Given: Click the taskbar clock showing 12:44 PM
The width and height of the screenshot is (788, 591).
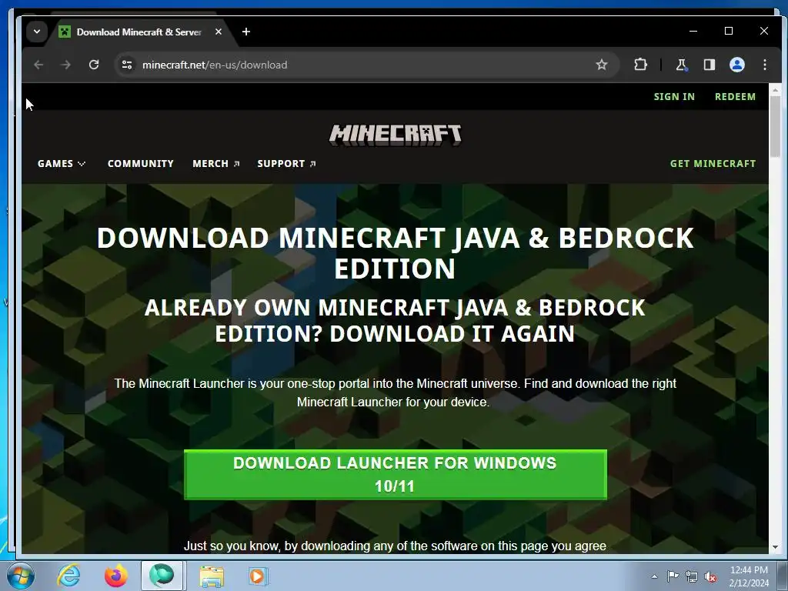Looking at the screenshot, I should point(749,576).
